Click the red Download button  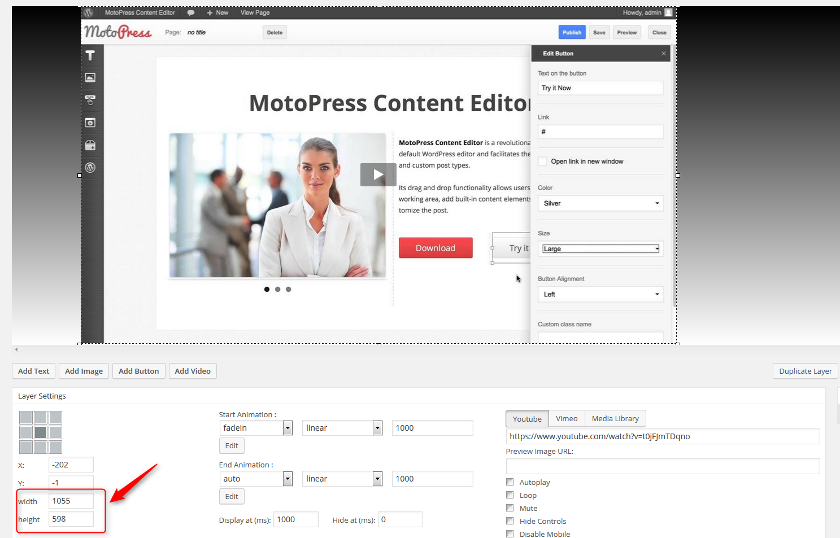pyautogui.click(x=436, y=248)
